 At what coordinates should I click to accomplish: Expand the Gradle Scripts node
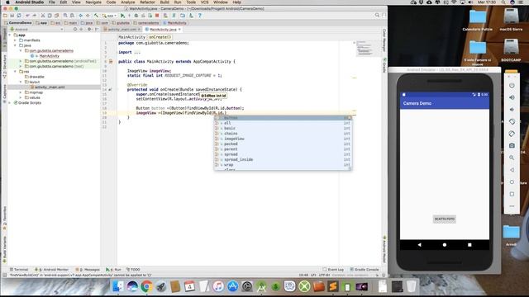(x=10, y=102)
